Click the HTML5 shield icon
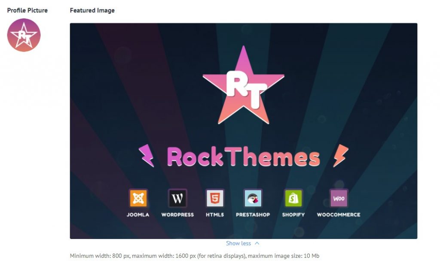Viewport: 440px width, 272px height. [214, 198]
